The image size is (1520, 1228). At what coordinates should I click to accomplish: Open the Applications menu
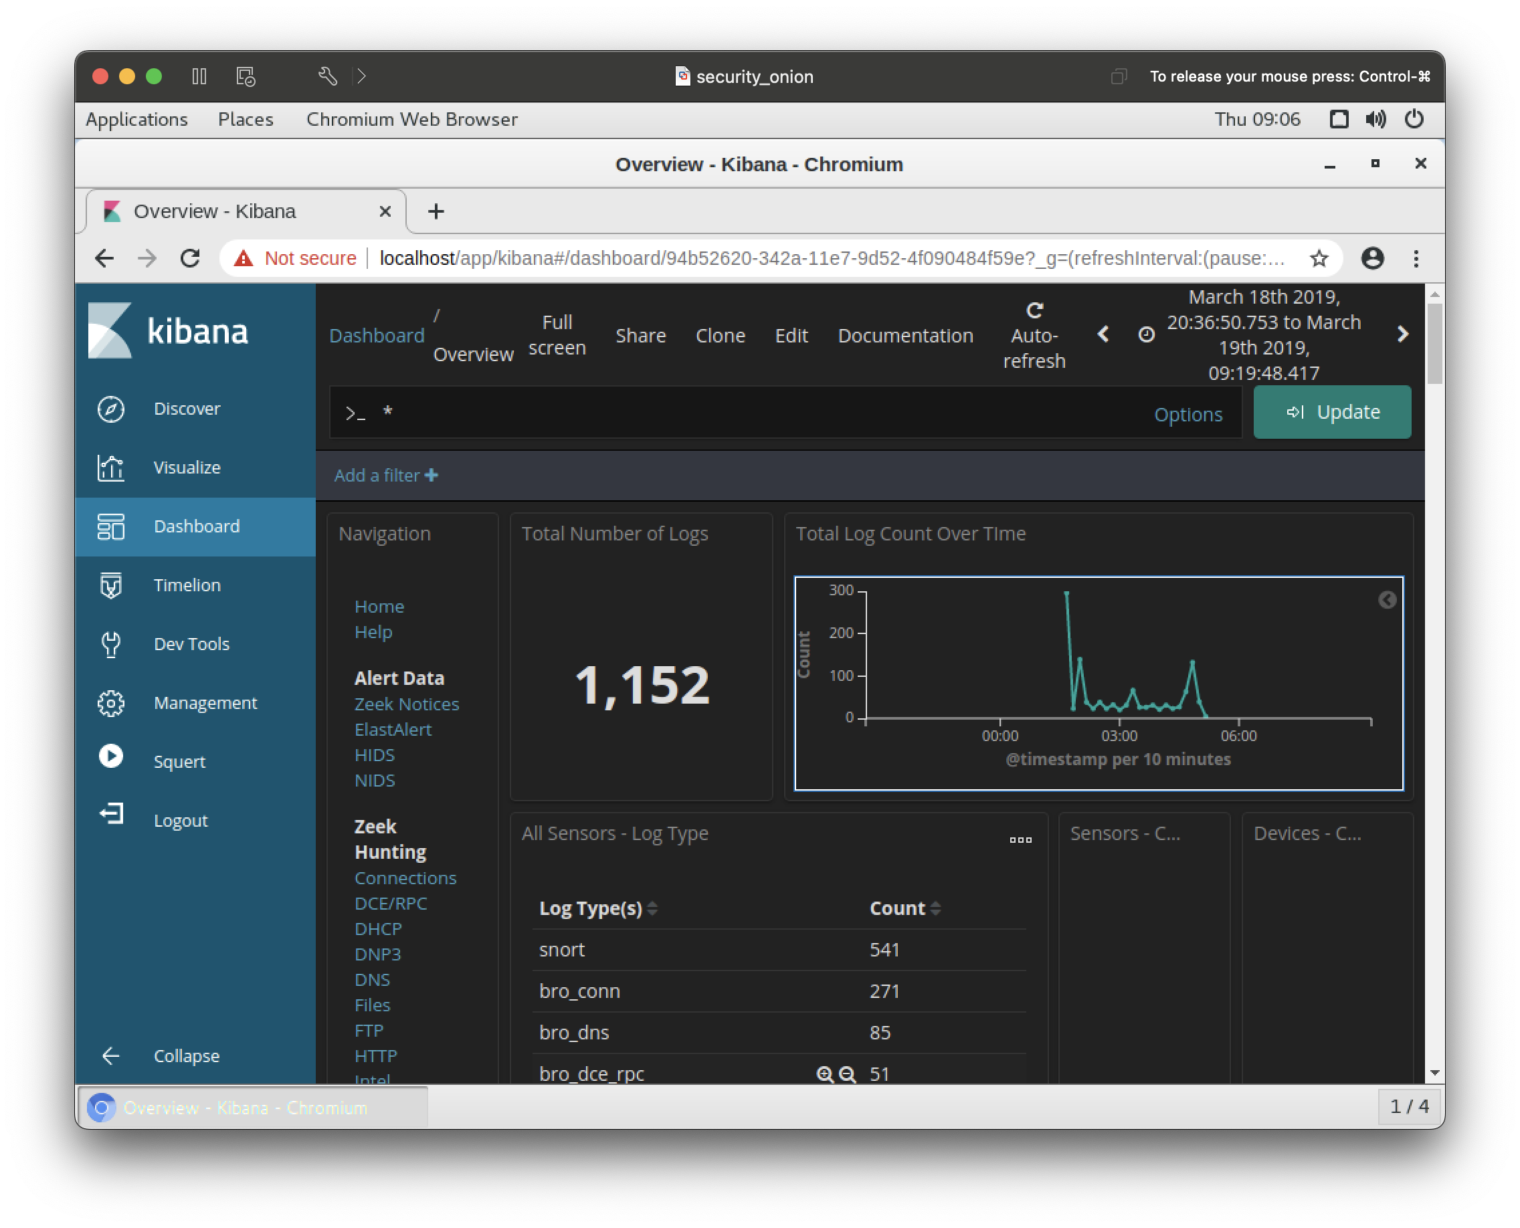coord(136,119)
